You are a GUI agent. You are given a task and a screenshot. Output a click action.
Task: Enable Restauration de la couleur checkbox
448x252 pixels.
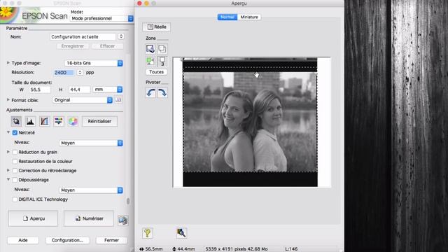tap(15, 162)
